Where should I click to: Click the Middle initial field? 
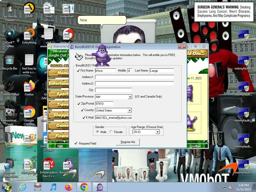(130, 70)
